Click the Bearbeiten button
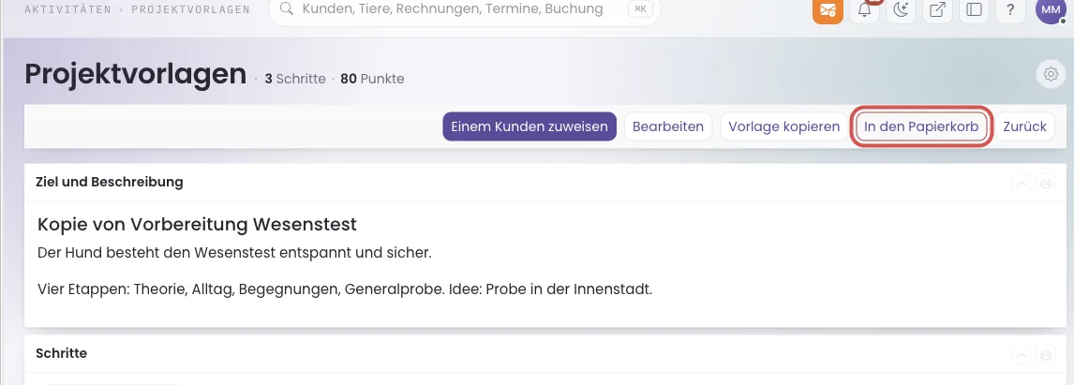The image size is (1074, 385). 668,126
